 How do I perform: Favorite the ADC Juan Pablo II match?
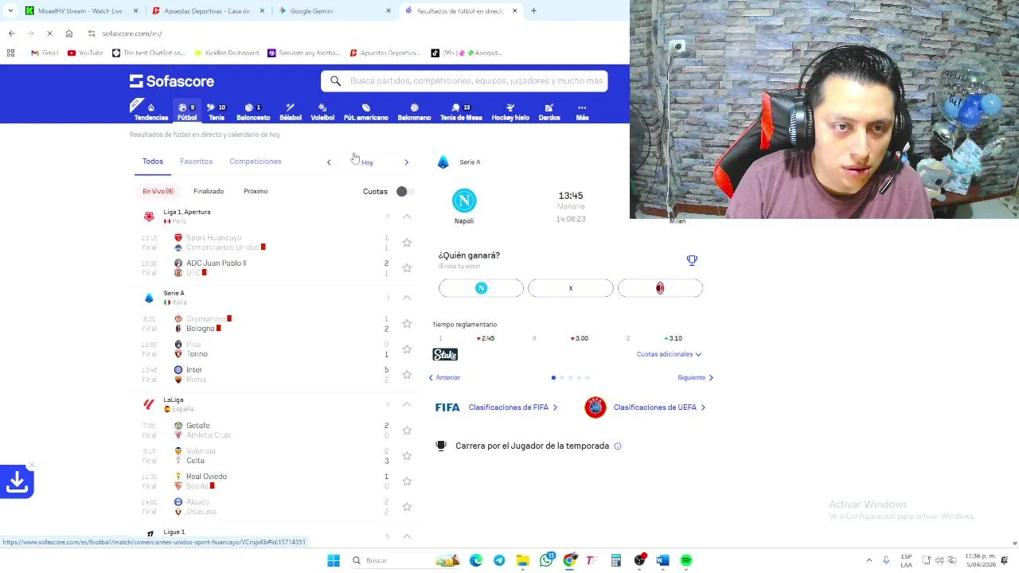click(407, 268)
